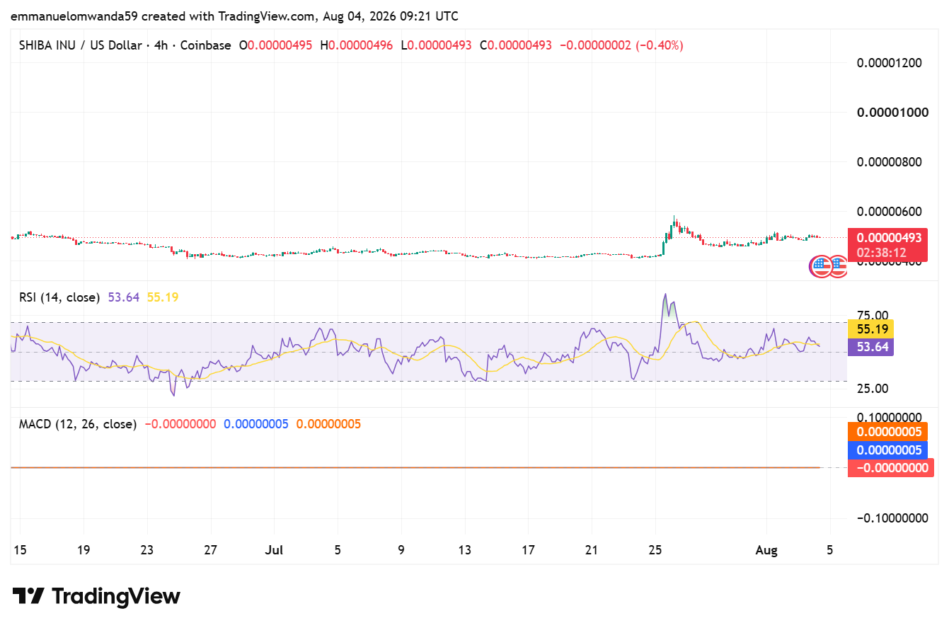Click the red −0.00000000 value in MACD legend
The width and height of the screenshot is (949, 628).
point(180,424)
